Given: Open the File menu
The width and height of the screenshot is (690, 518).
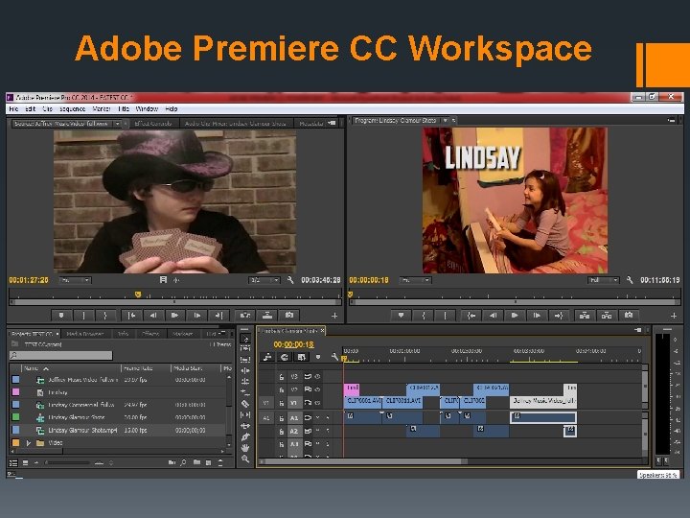Looking at the screenshot, I should pos(14,108).
